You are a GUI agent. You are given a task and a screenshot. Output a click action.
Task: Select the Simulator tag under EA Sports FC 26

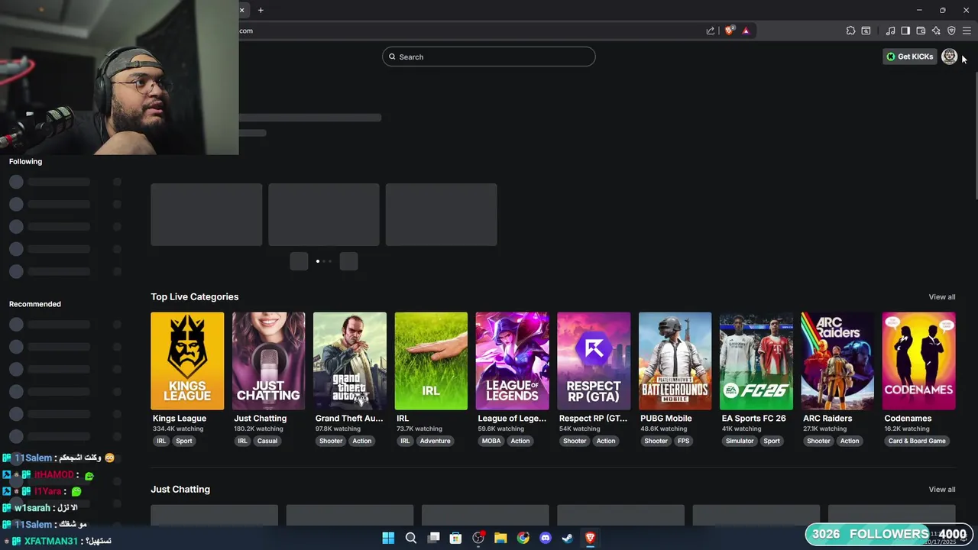click(x=740, y=441)
